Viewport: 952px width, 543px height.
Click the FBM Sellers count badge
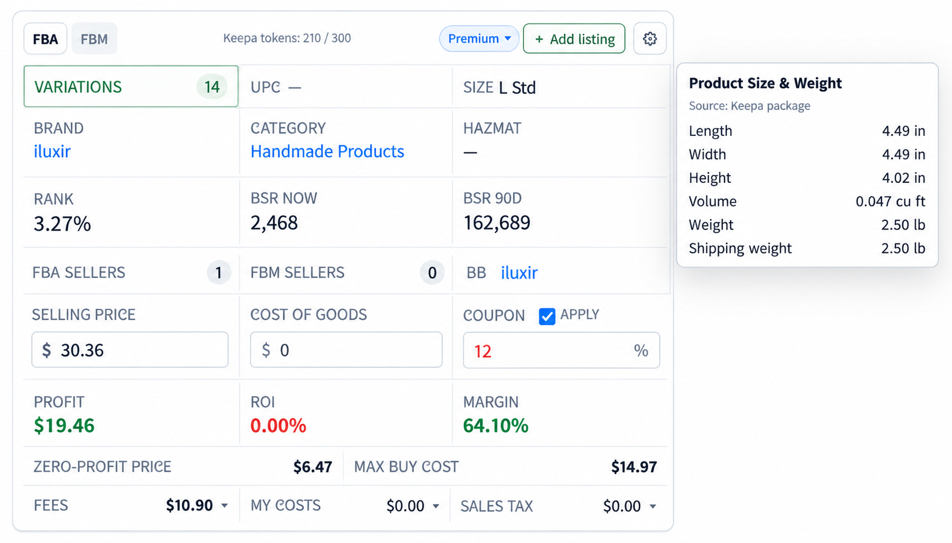click(x=432, y=272)
